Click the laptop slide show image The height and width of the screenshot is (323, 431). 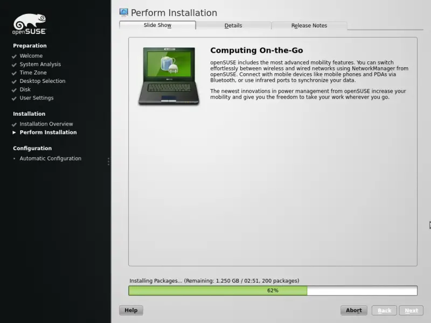tap(169, 76)
